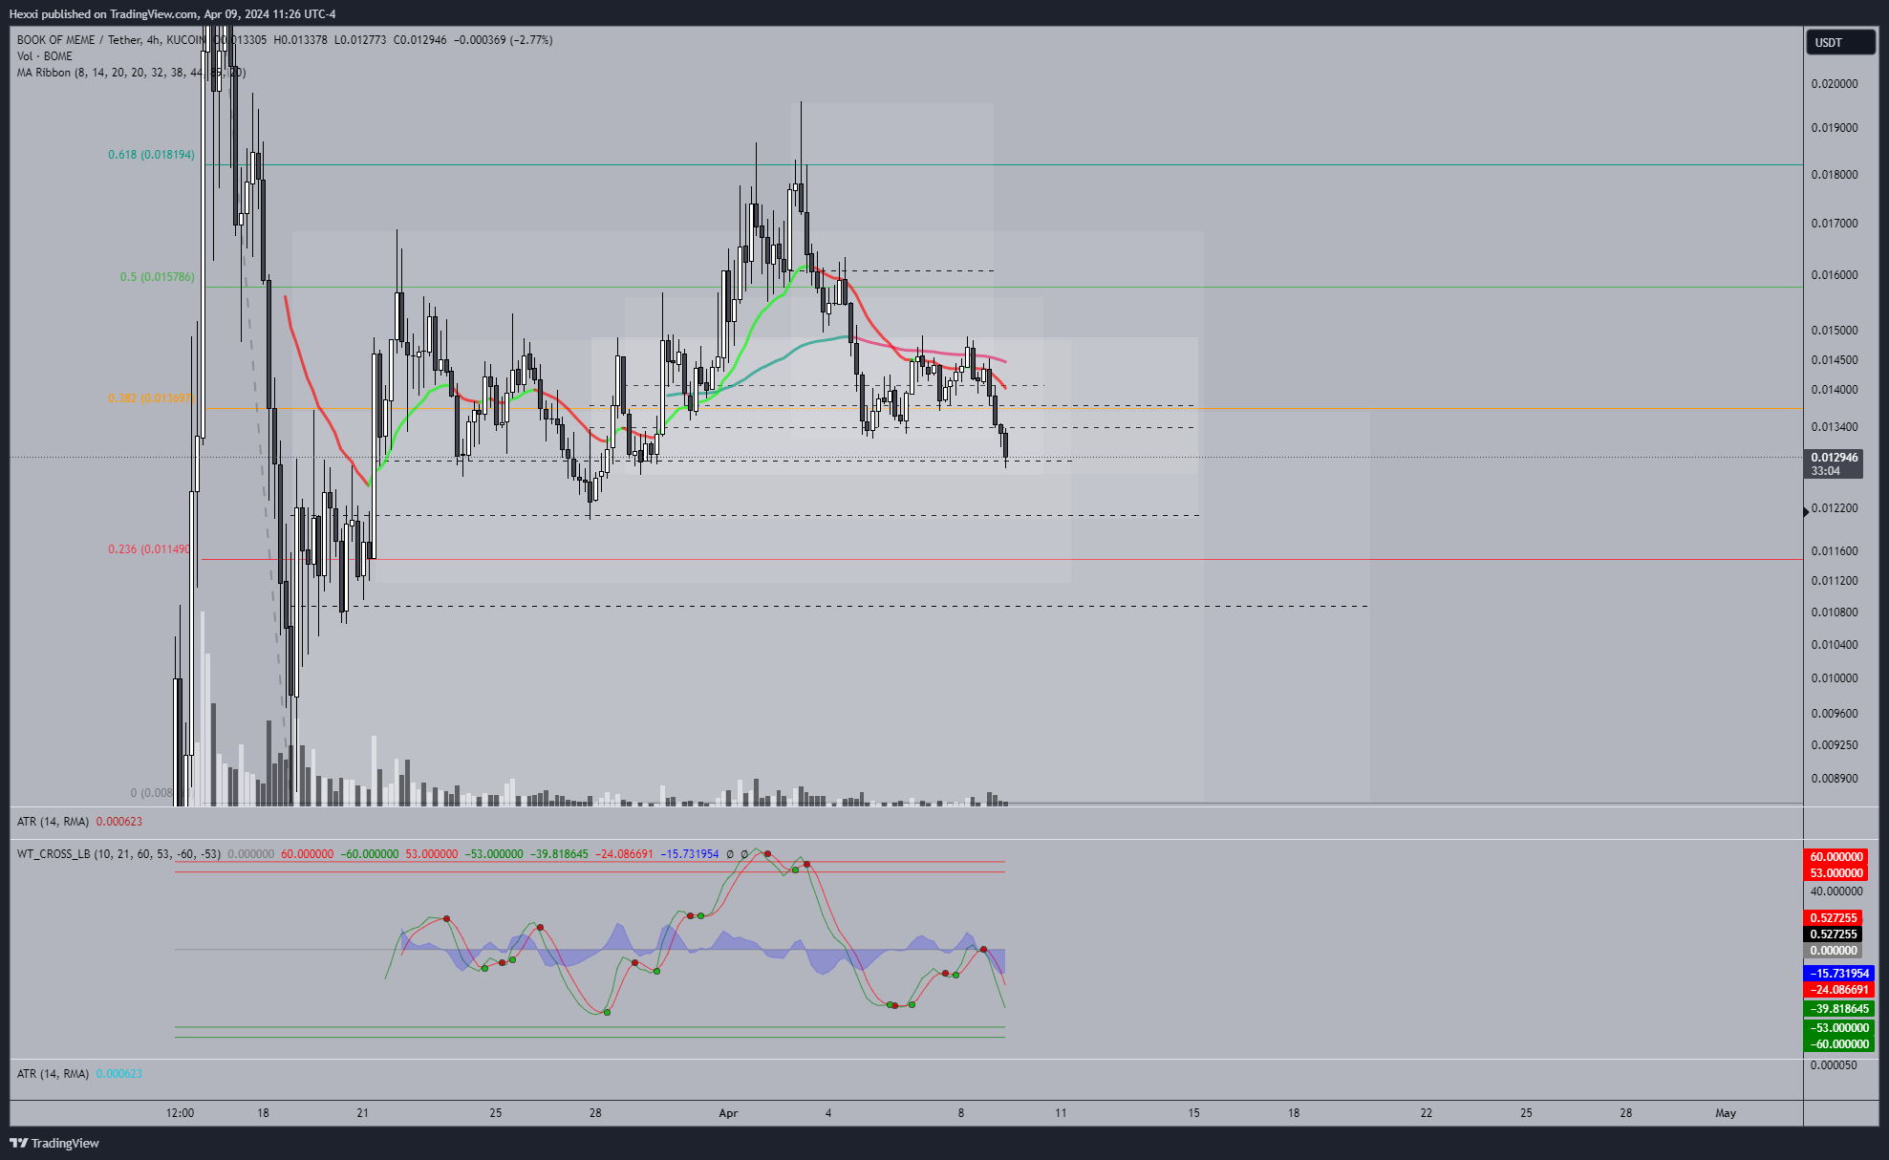Click the Hexxi published on TradingView.com header
The image size is (1889, 1160).
(x=172, y=14)
